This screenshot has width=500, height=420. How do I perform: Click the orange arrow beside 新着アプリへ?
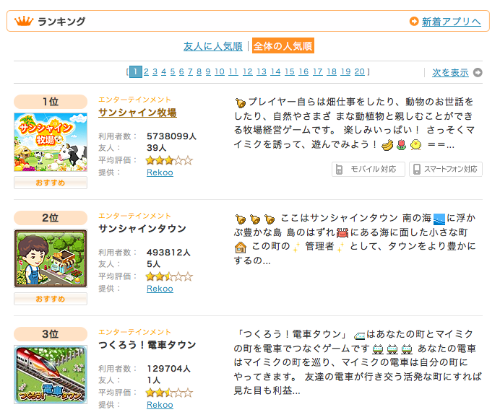click(414, 22)
